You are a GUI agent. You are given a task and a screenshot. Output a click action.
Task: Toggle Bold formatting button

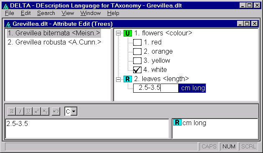12,111
